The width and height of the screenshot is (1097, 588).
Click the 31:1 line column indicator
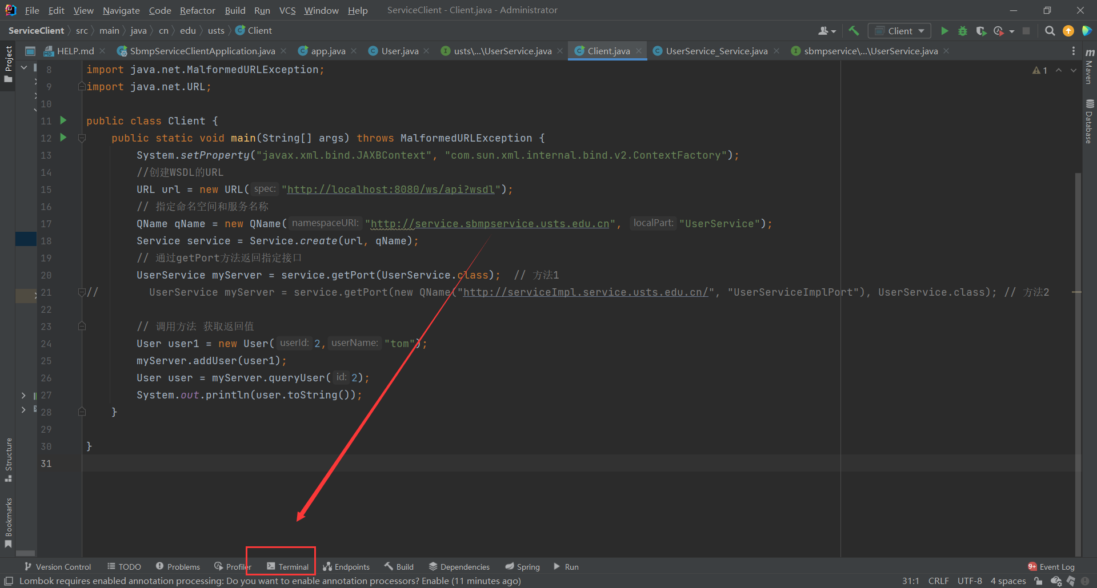pyautogui.click(x=911, y=581)
